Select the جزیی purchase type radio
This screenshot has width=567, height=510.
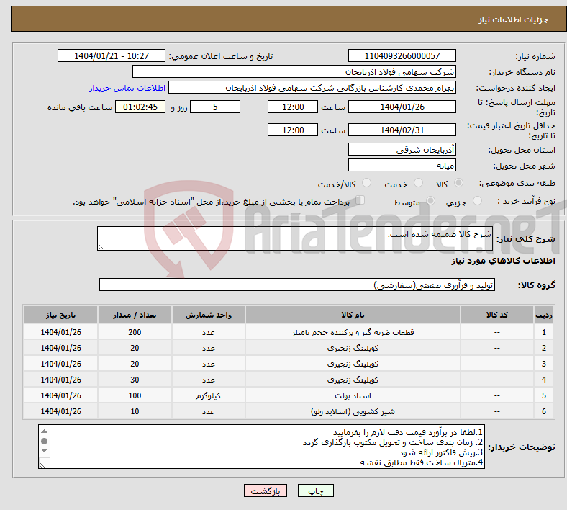point(477,200)
